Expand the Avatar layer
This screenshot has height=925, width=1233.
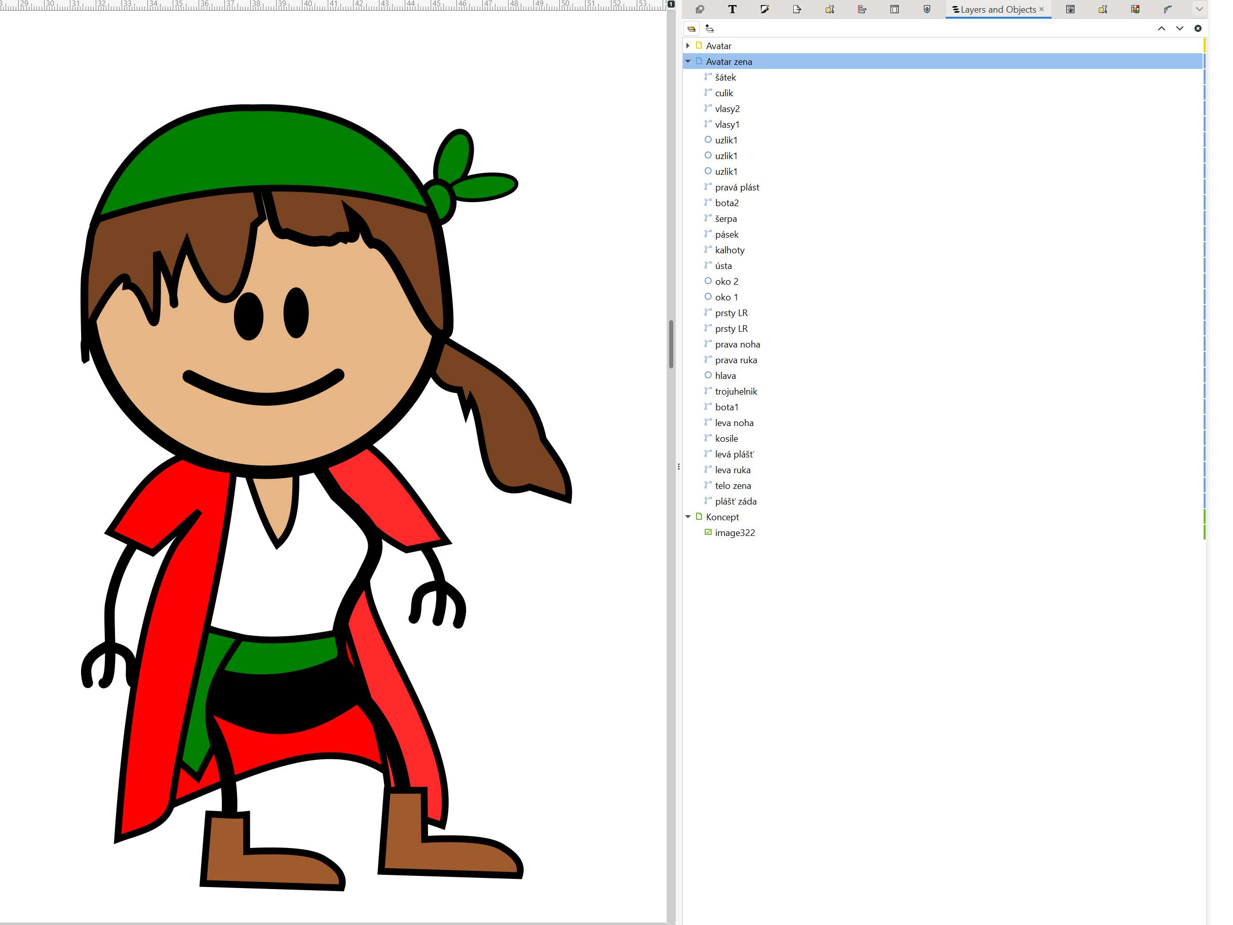pyautogui.click(x=688, y=46)
